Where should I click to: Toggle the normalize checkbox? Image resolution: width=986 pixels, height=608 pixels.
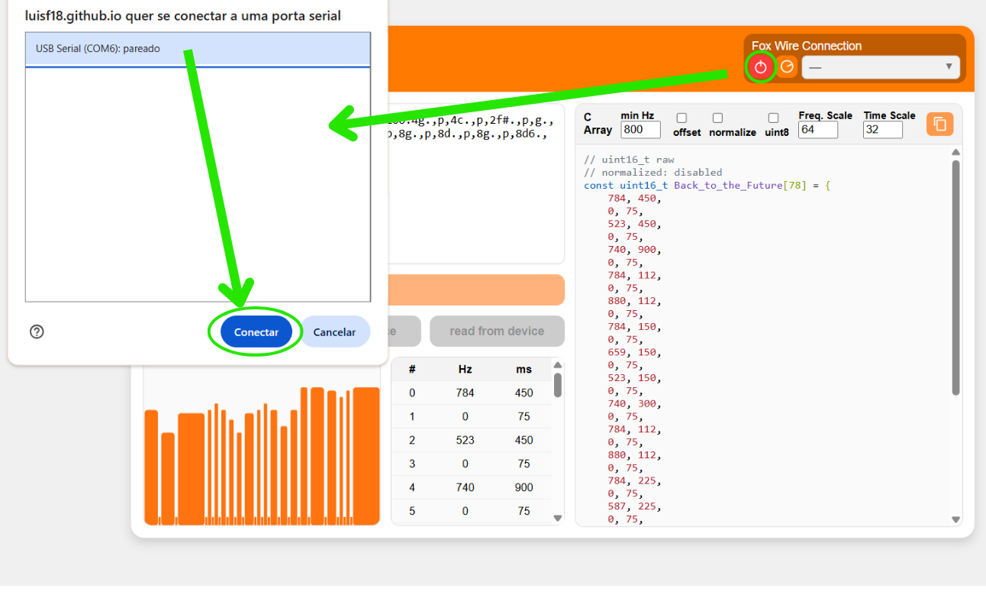pyautogui.click(x=717, y=118)
